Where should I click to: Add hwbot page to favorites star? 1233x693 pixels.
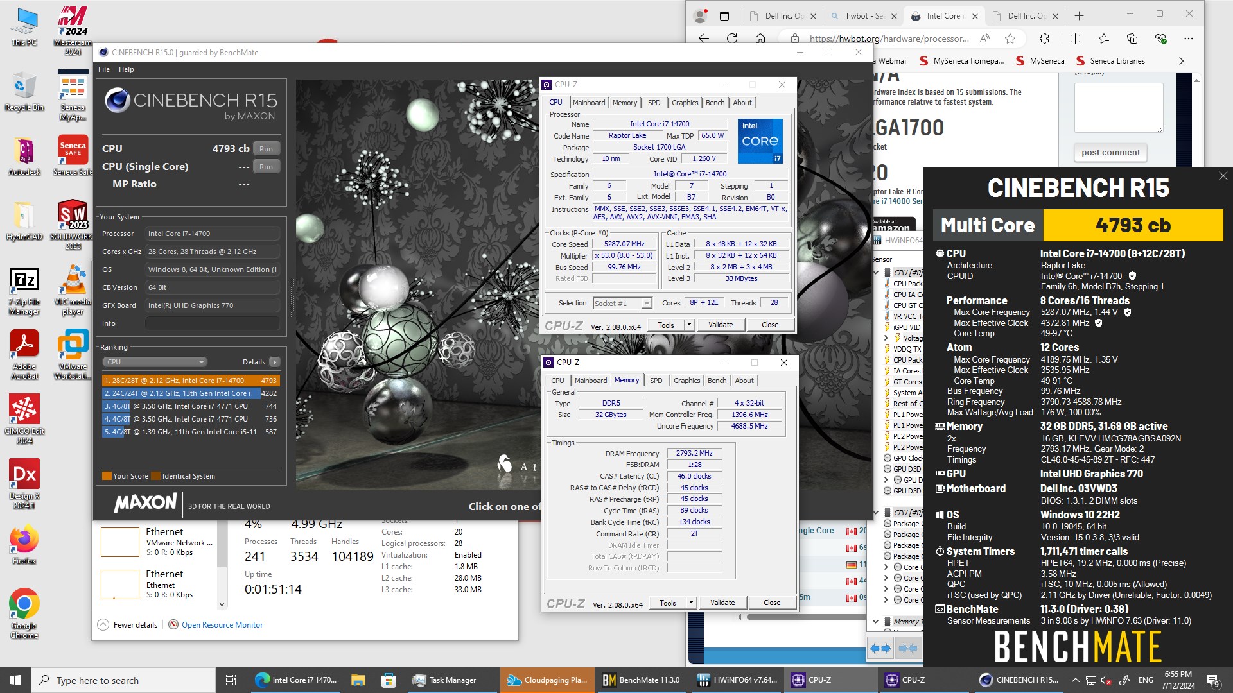pos(1010,38)
